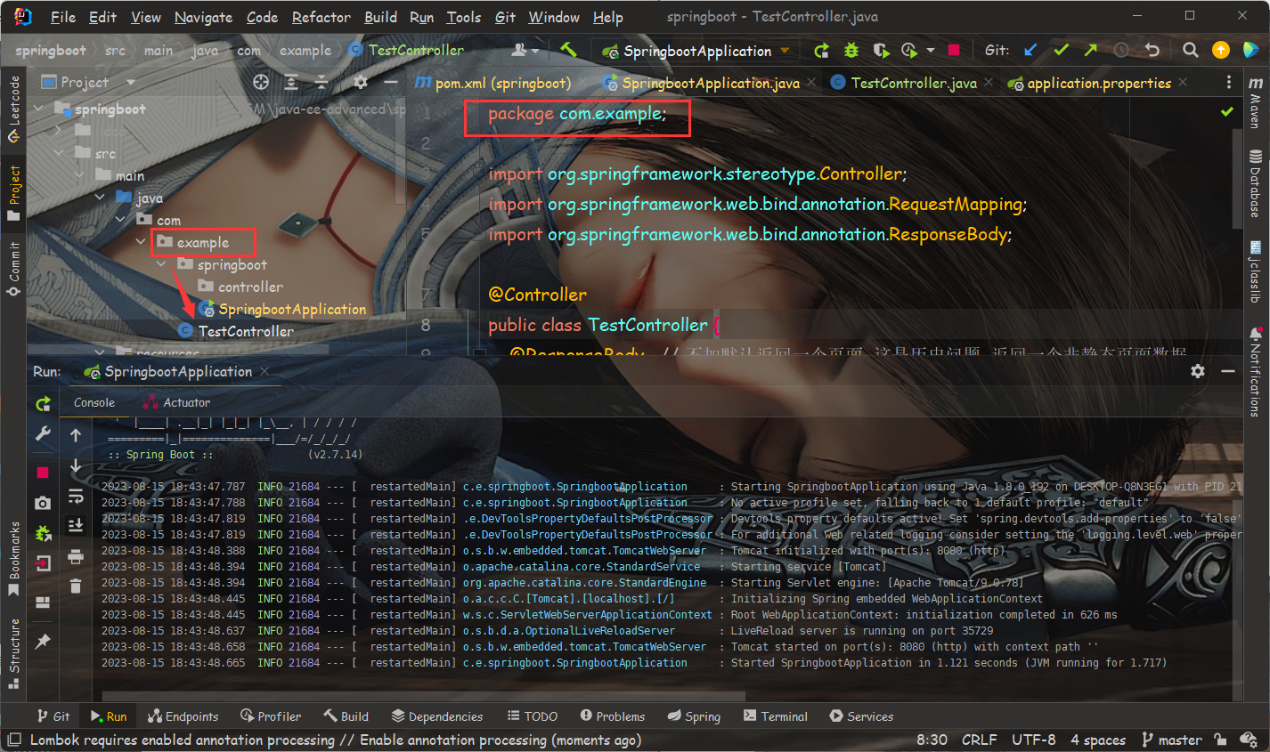Open Search Everywhere magnifier icon
Screen dimensions: 1270x752
pyautogui.click(x=1190, y=50)
